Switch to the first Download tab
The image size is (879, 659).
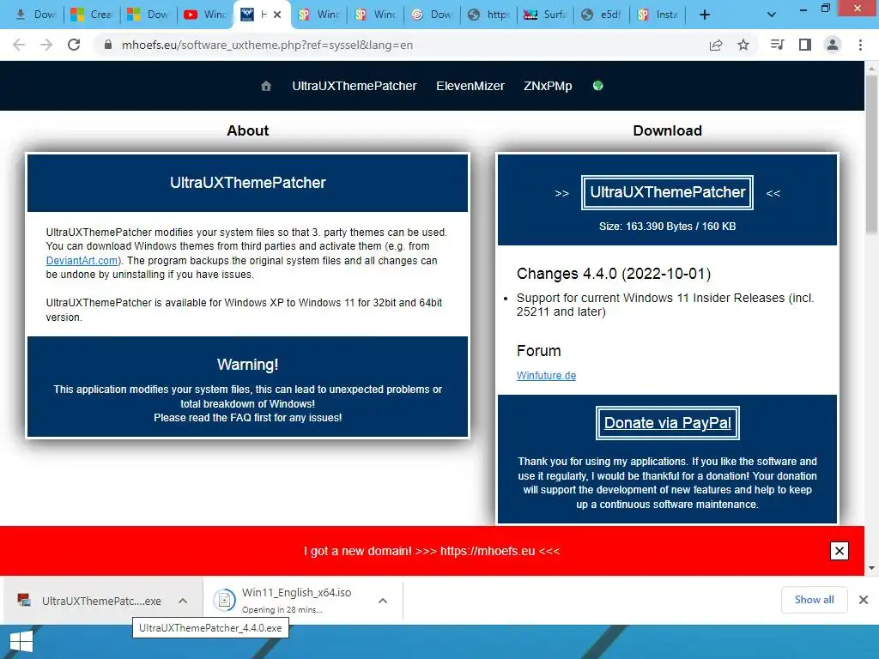point(35,15)
